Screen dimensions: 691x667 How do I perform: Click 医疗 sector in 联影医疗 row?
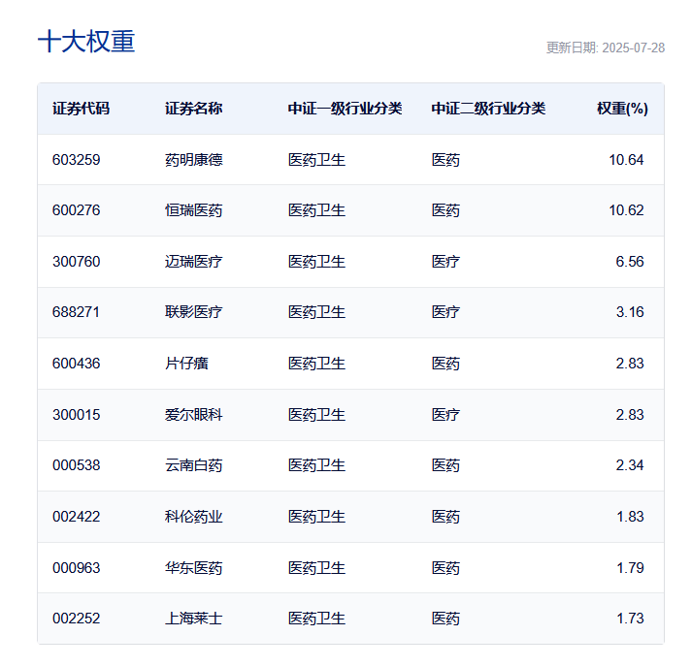click(445, 312)
